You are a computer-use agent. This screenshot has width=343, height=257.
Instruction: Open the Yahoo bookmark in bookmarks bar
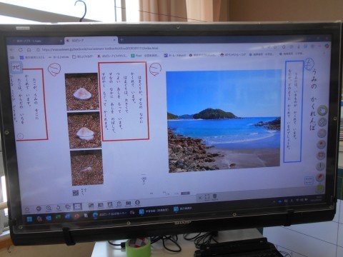point(175,55)
